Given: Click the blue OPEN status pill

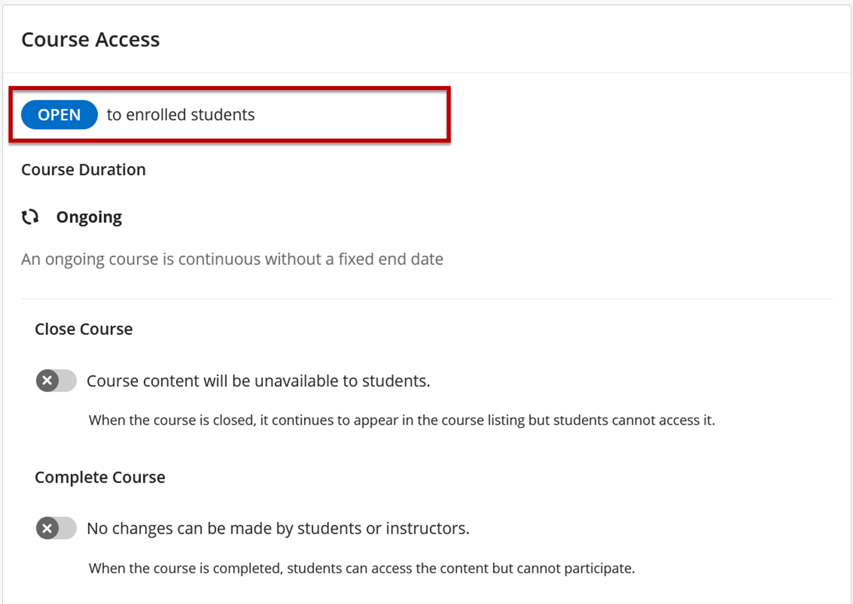Looking at the screenshot, I should pyautogui.click(x=59, y=115).
